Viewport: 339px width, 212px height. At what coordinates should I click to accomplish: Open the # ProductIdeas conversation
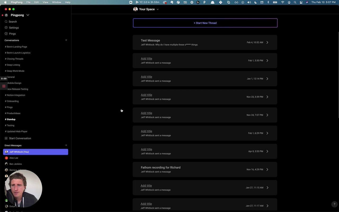[x=13, y=113]
